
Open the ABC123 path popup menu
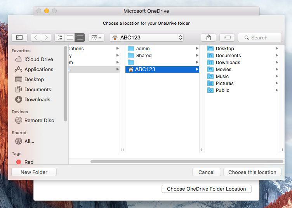146,38
